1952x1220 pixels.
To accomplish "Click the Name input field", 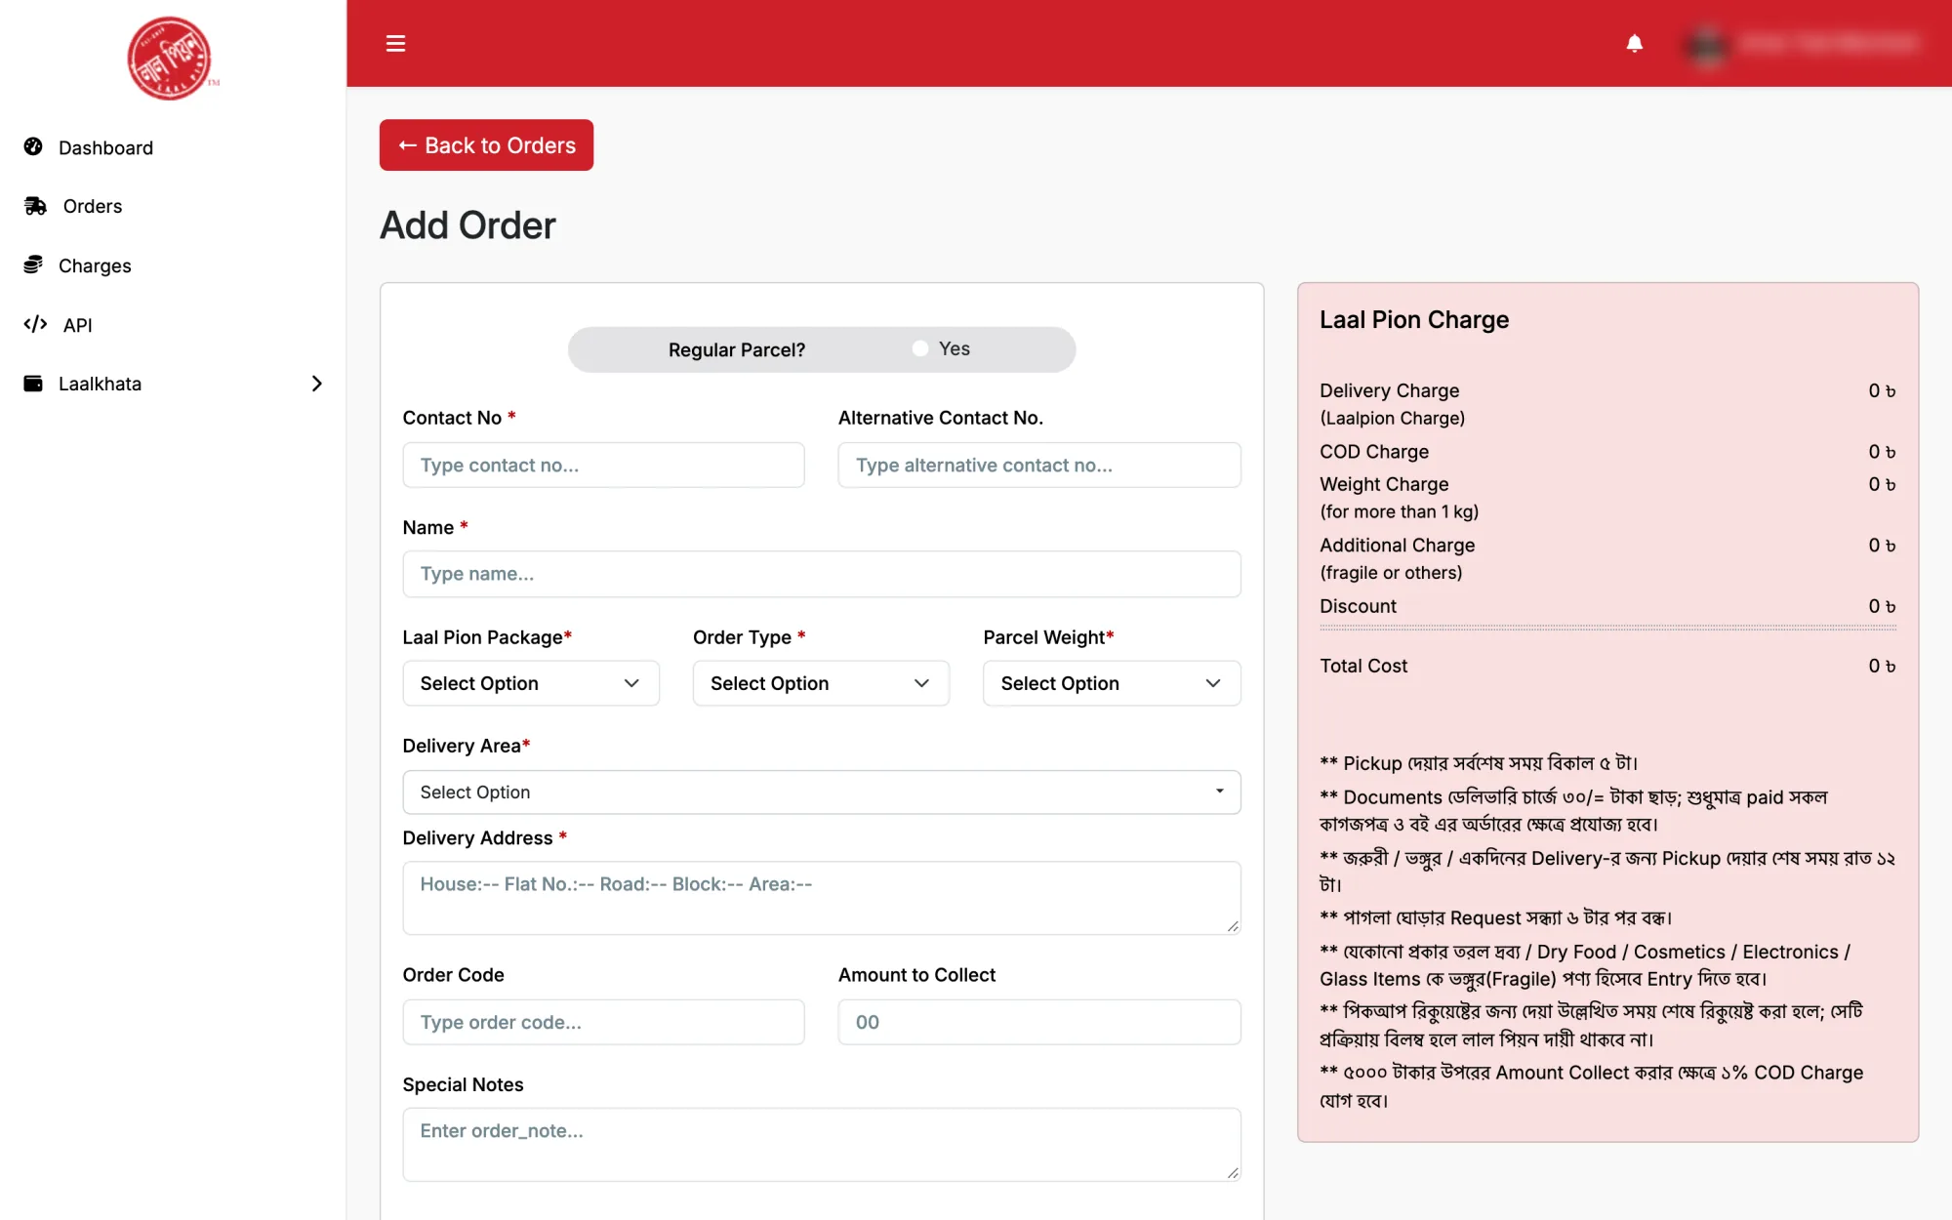I will pyautogui.click(x=822, y=574).
